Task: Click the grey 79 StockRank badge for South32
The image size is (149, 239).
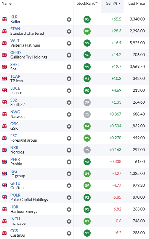Action: [x=87, y=102]
